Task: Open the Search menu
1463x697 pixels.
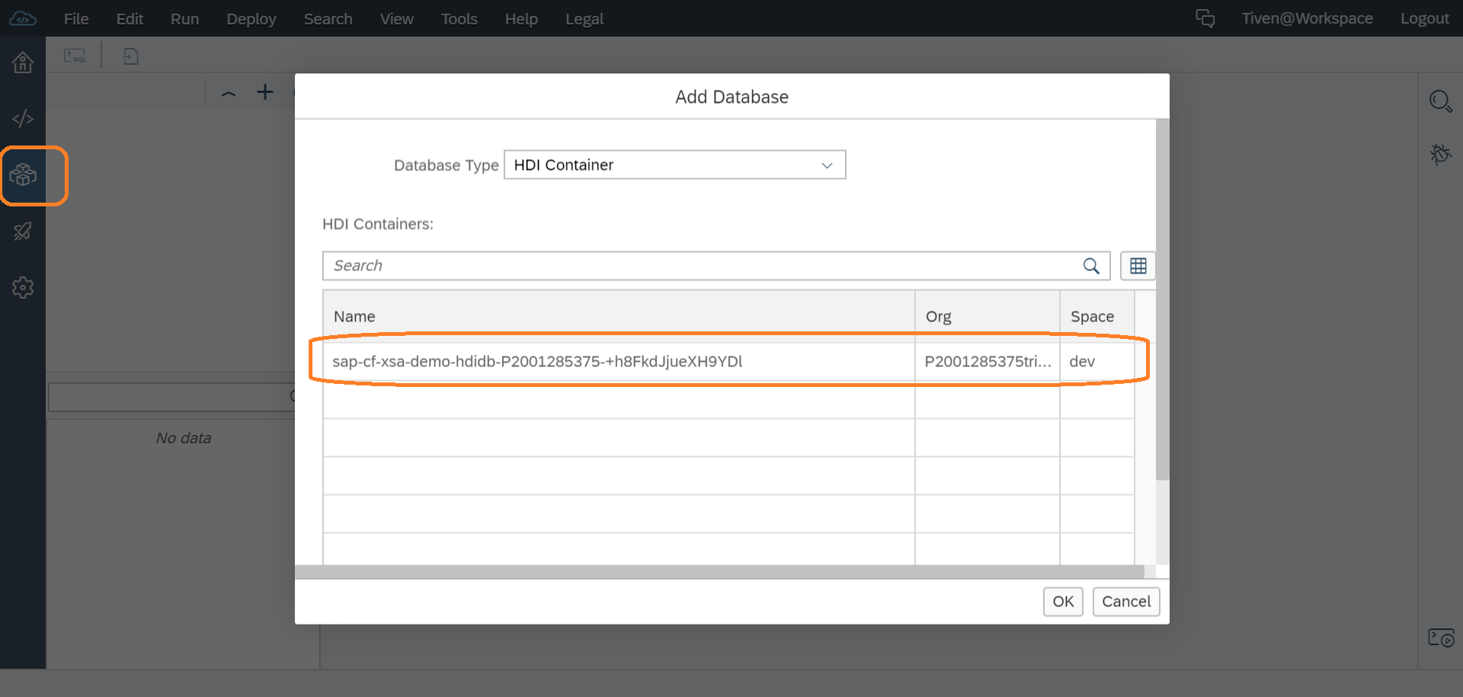Action: click(328, 19)
